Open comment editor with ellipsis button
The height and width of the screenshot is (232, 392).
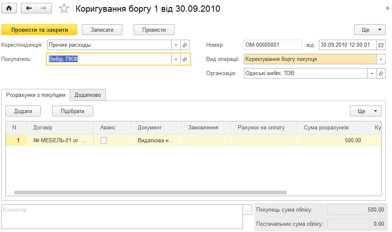[247, 210]
